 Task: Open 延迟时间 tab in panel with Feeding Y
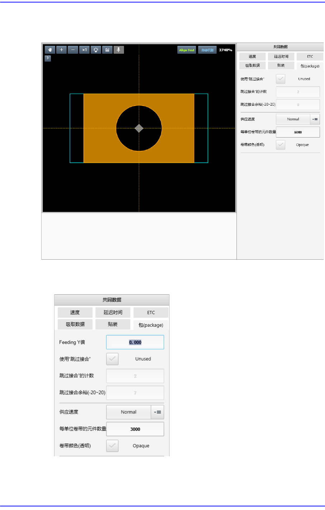tap(113, 312)
